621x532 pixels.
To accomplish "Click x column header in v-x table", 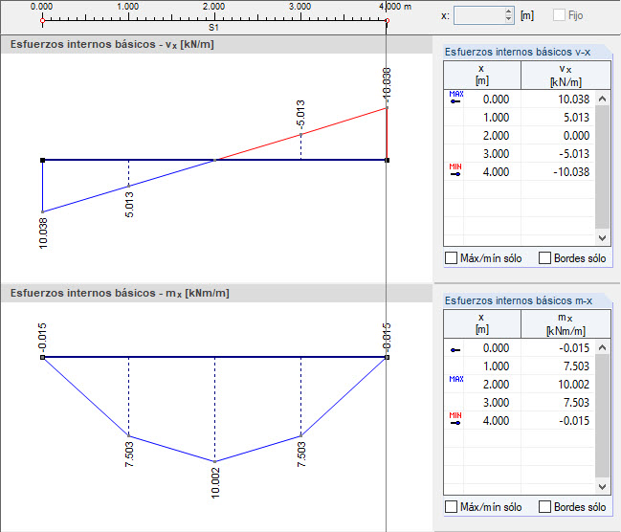I will [482, 75].
